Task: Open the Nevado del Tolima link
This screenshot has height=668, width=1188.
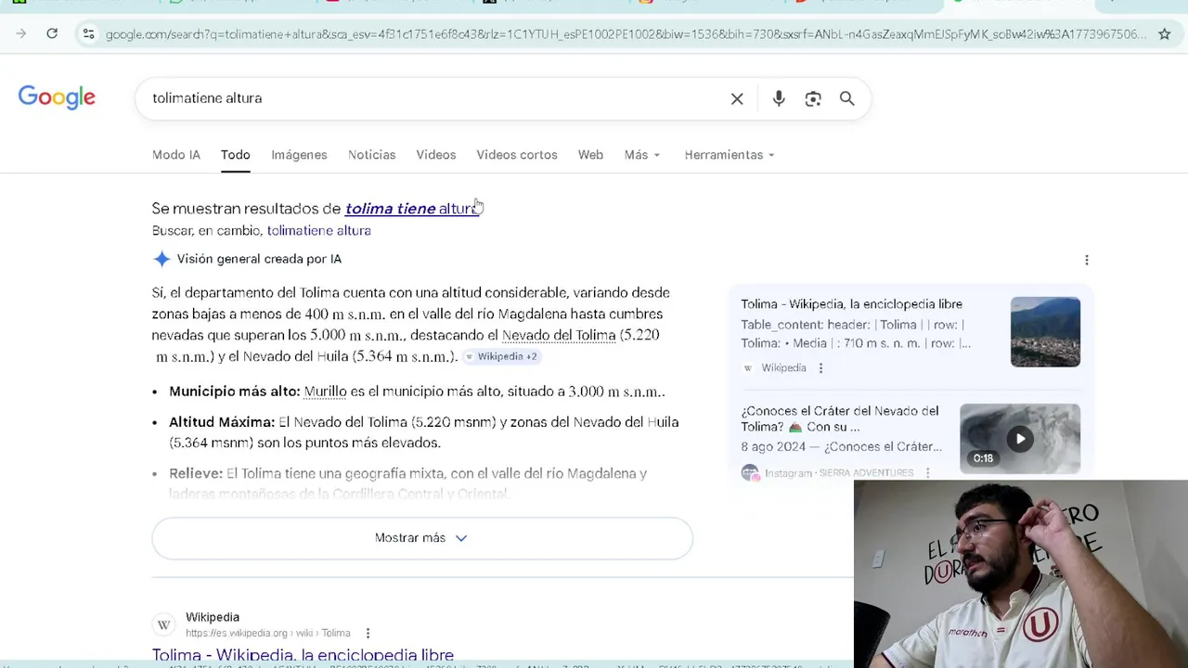Action: tap(559, 335)
